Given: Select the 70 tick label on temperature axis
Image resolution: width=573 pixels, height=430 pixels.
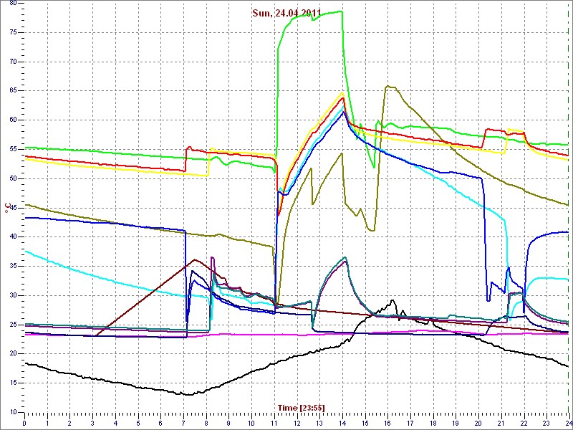Looking at the screenshot, I should pos(13,62).
